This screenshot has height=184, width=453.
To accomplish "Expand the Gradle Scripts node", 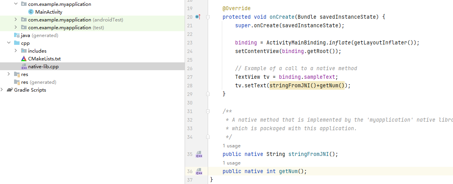I will [2, 90].
